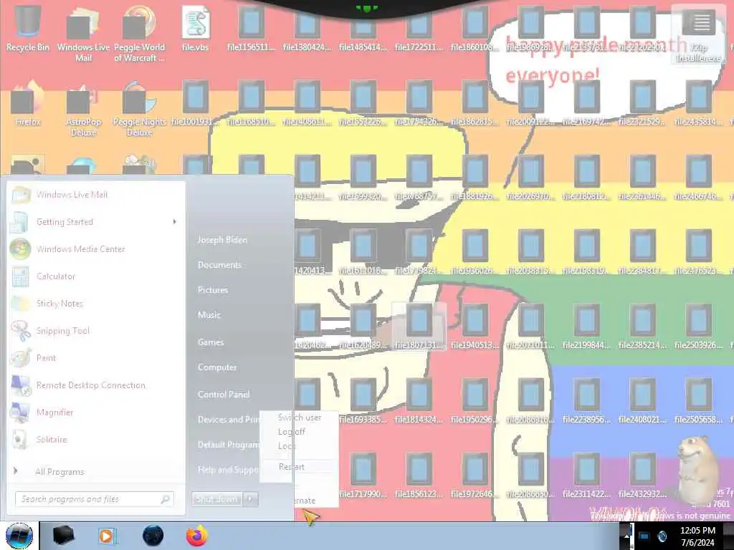Open Music from Start menu

click(209, 315)
